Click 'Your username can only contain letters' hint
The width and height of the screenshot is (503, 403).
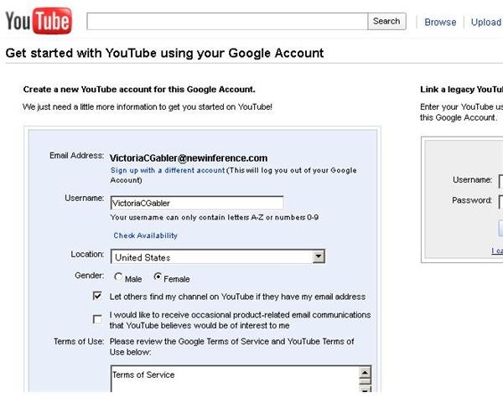point(215,217)
